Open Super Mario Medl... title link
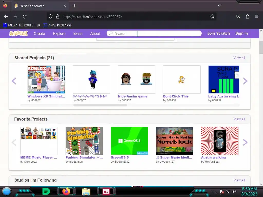The width and height of the screenshot is (263, 197). coord(174,157)
